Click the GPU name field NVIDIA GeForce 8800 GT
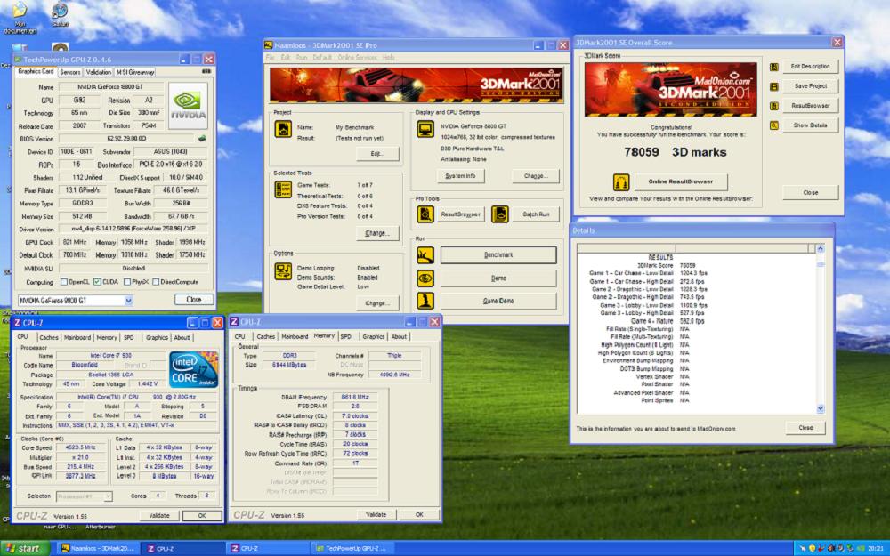The image size is (890, 556). point(110,87)
